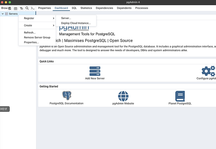Open the SQL tab
The height and width of the screenshot is (149, 216).
pos(74,8)
